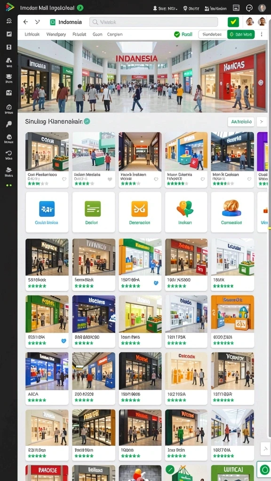Viewport: 271px width, 481px height.
Task: Open the '6000 B80A' orange store card
Action: point(232,321)
